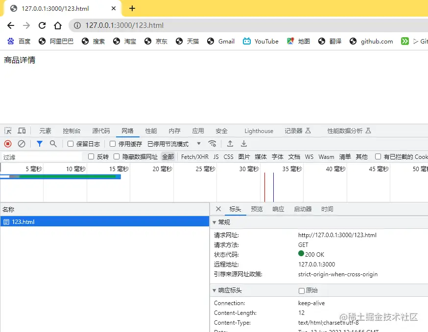The height and width of the screenshot is (332, 428).
Task: Click the green request bar in timeline overview
Action: coord(68,177)
